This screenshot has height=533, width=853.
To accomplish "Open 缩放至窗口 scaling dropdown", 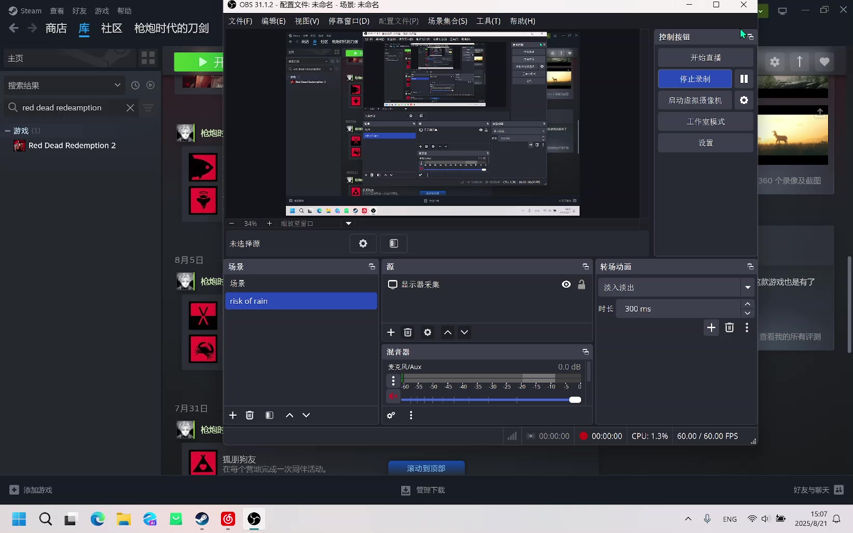I will pos(349,223).
